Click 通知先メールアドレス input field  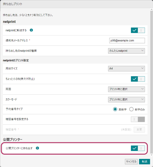point(127,41)
